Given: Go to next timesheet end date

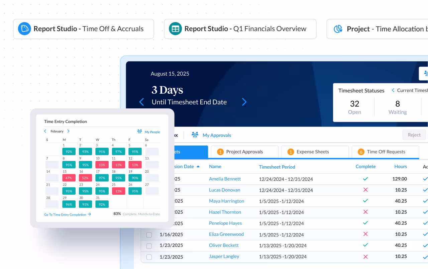Looking at the screenshot, I should pyautogui.click(x=244, y=102).
